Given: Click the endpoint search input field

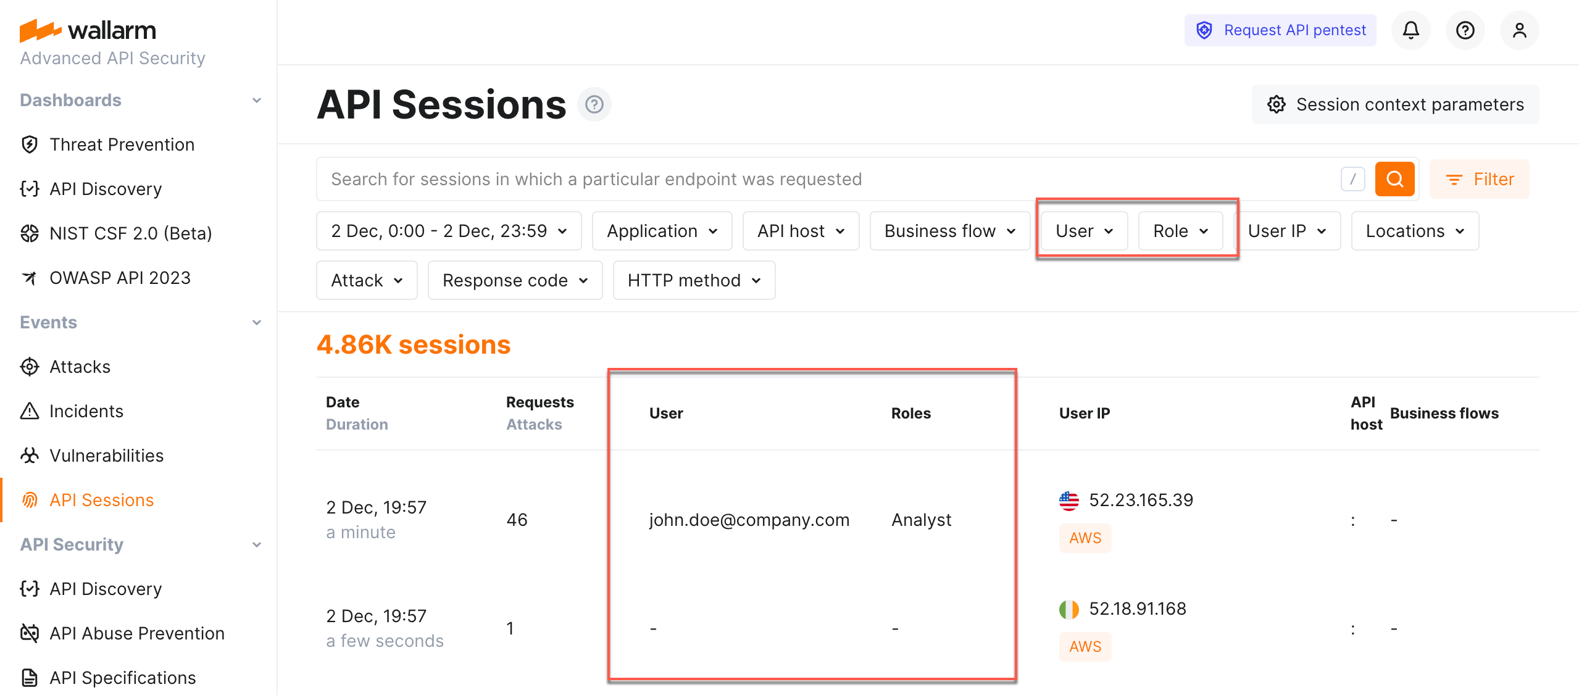Looking at the screenshot, I should pyautogui.click(x=741, y=179).
